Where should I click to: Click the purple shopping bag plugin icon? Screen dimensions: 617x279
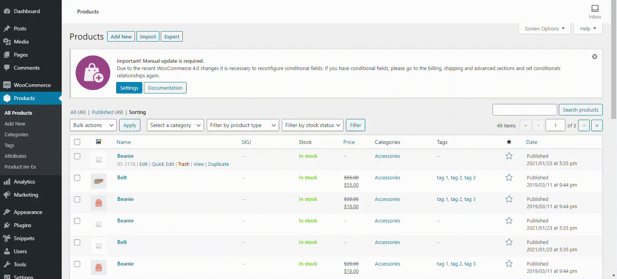pos(93,73)
